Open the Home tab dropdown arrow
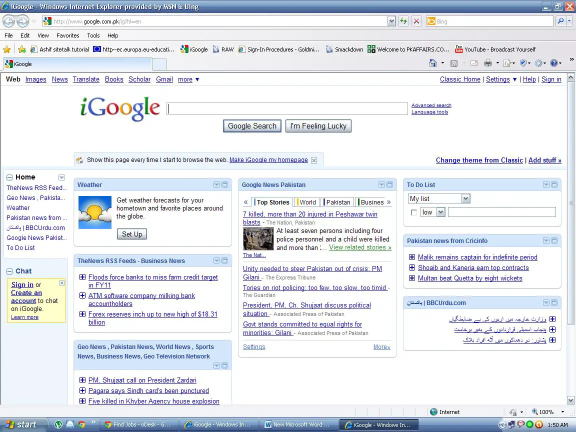 tap(61, 177)
